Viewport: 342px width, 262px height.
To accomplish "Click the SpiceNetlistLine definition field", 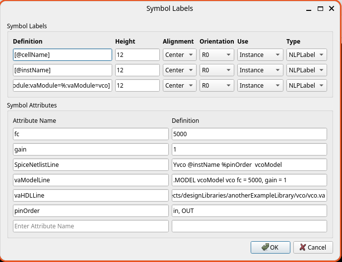I will [249, 165].
